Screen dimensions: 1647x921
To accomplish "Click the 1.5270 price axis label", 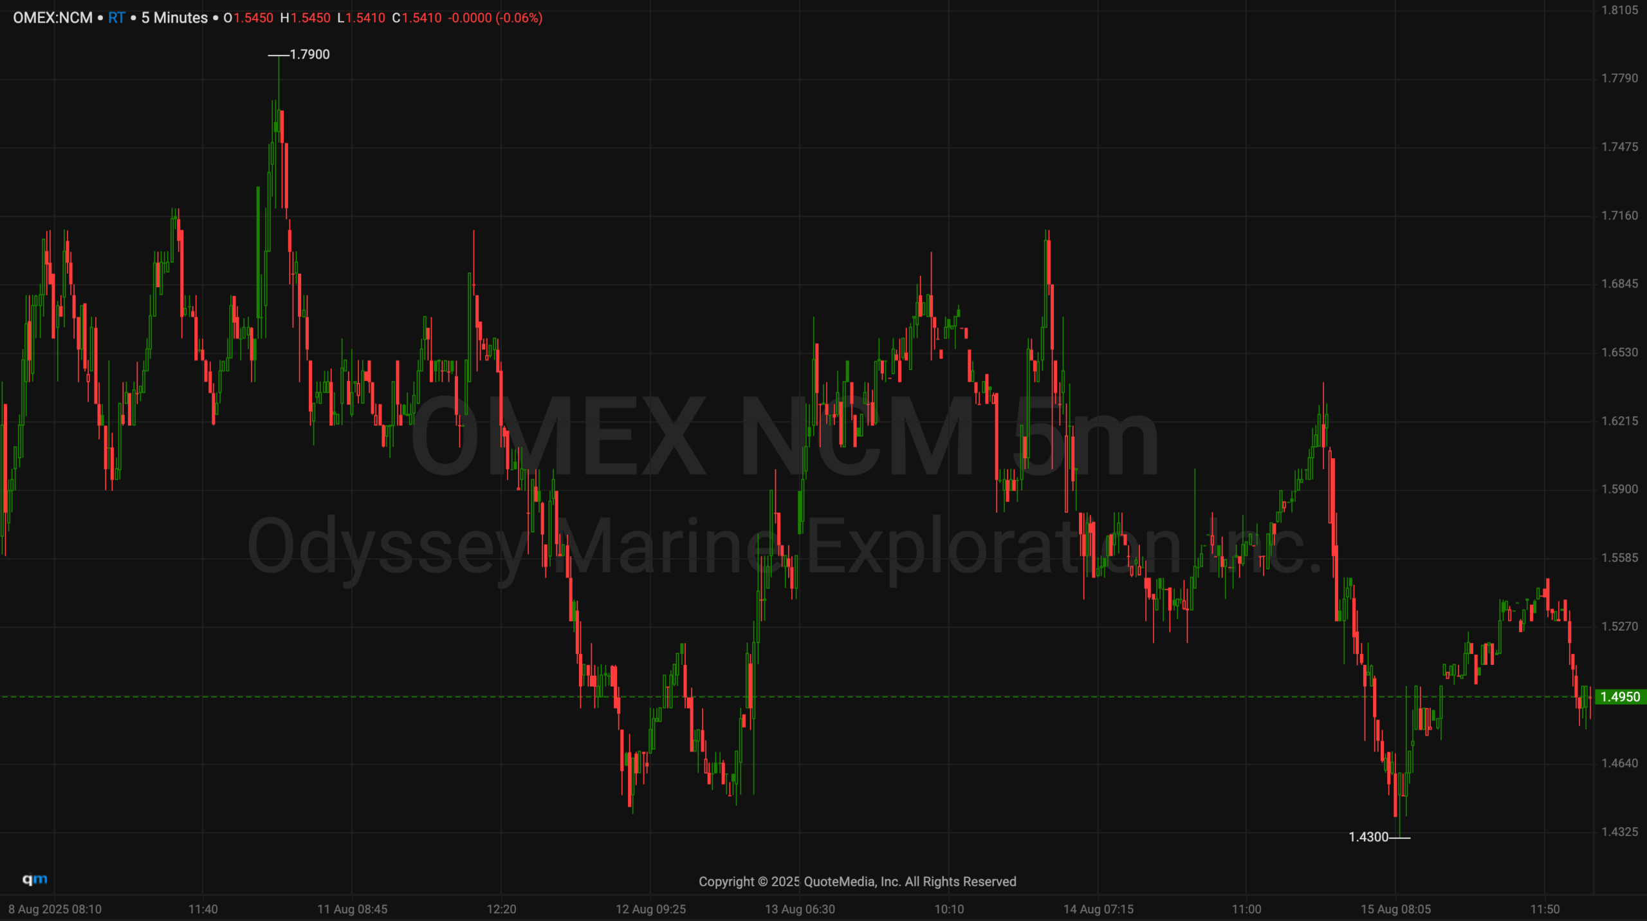I will (x=1619, y=626).
